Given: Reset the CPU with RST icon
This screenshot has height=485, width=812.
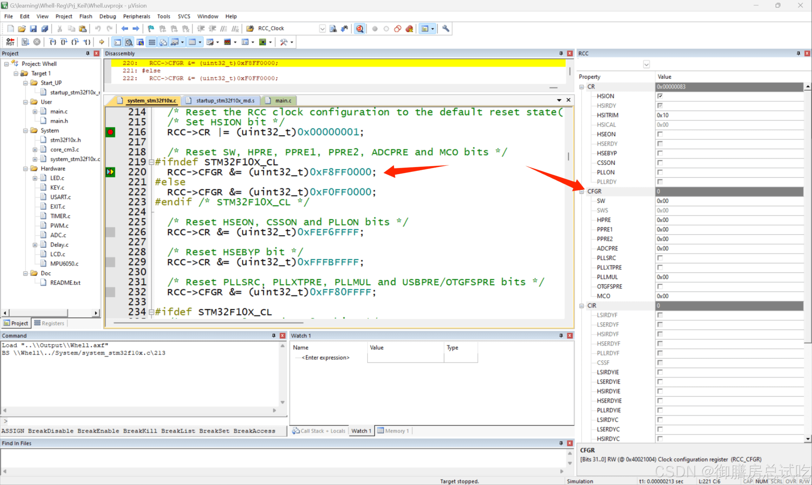Looking at the screenshot, I should click(10, 42).
